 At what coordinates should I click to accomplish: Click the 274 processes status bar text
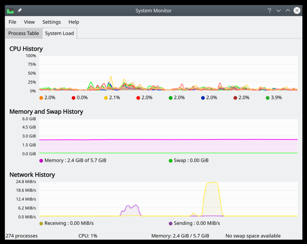point(21,236)
